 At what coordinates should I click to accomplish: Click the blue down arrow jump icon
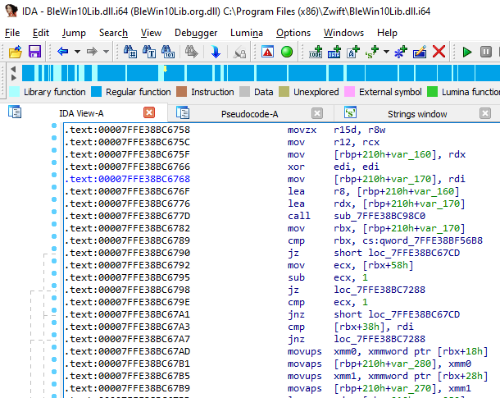(216, 52)
